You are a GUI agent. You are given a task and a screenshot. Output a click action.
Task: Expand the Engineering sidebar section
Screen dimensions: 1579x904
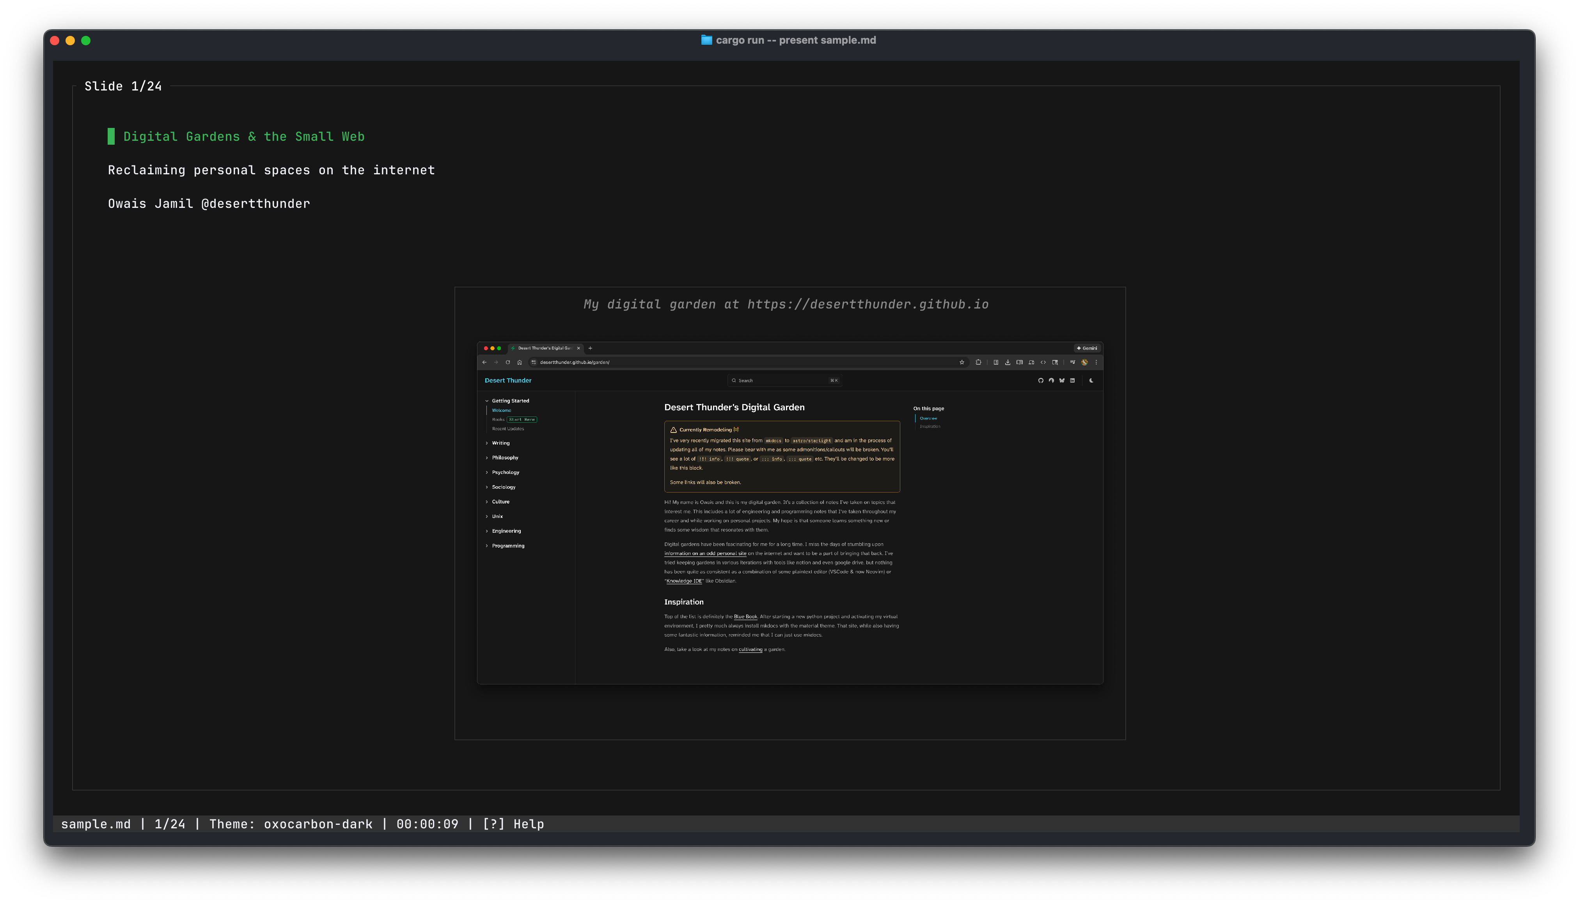point(506,531)
